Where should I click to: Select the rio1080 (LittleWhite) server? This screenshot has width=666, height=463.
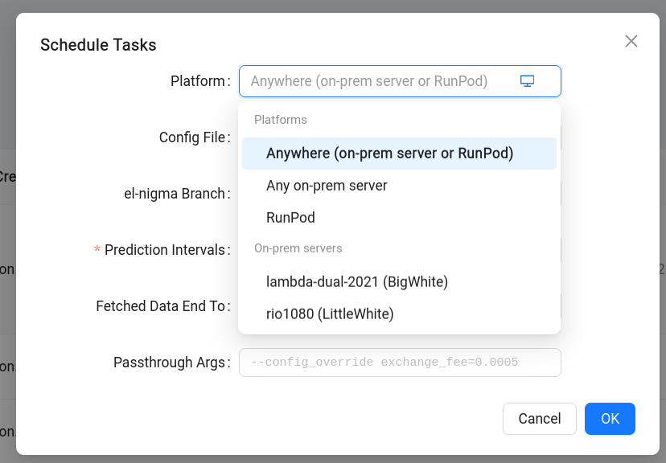click(x=330, y=313)
